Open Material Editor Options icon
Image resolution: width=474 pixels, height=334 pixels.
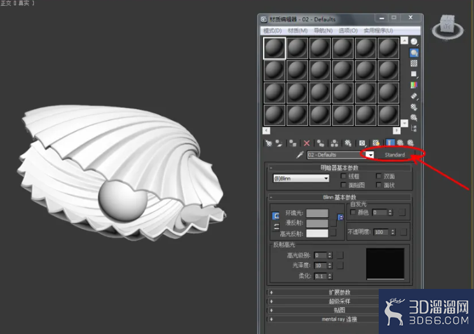414,107
